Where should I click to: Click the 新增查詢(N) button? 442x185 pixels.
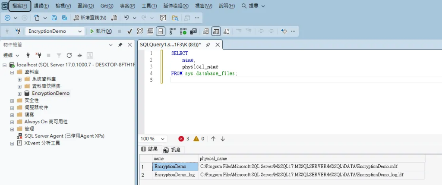pyautogui.click(x=90, y=18)
